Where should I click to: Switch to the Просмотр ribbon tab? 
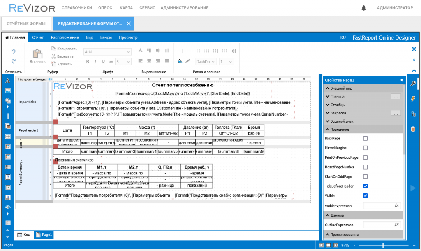128,37
